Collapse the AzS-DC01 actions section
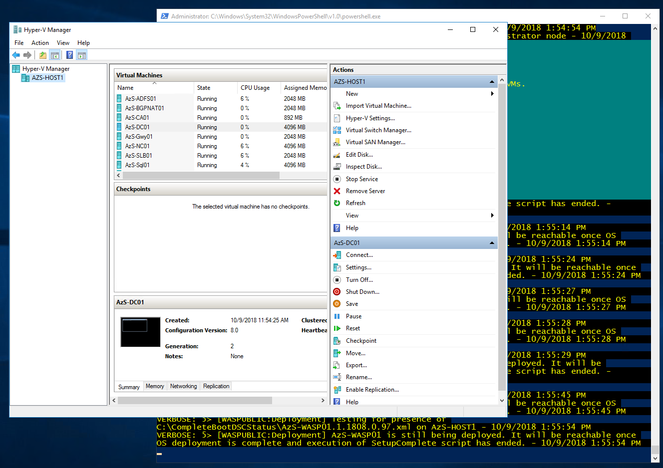Screen dimensions: 663x468 tap(492, 242)
